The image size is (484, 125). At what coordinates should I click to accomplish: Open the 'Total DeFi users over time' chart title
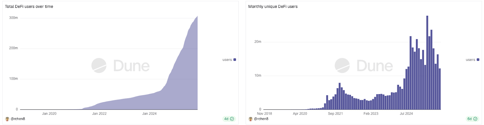(x=29, y=6)
